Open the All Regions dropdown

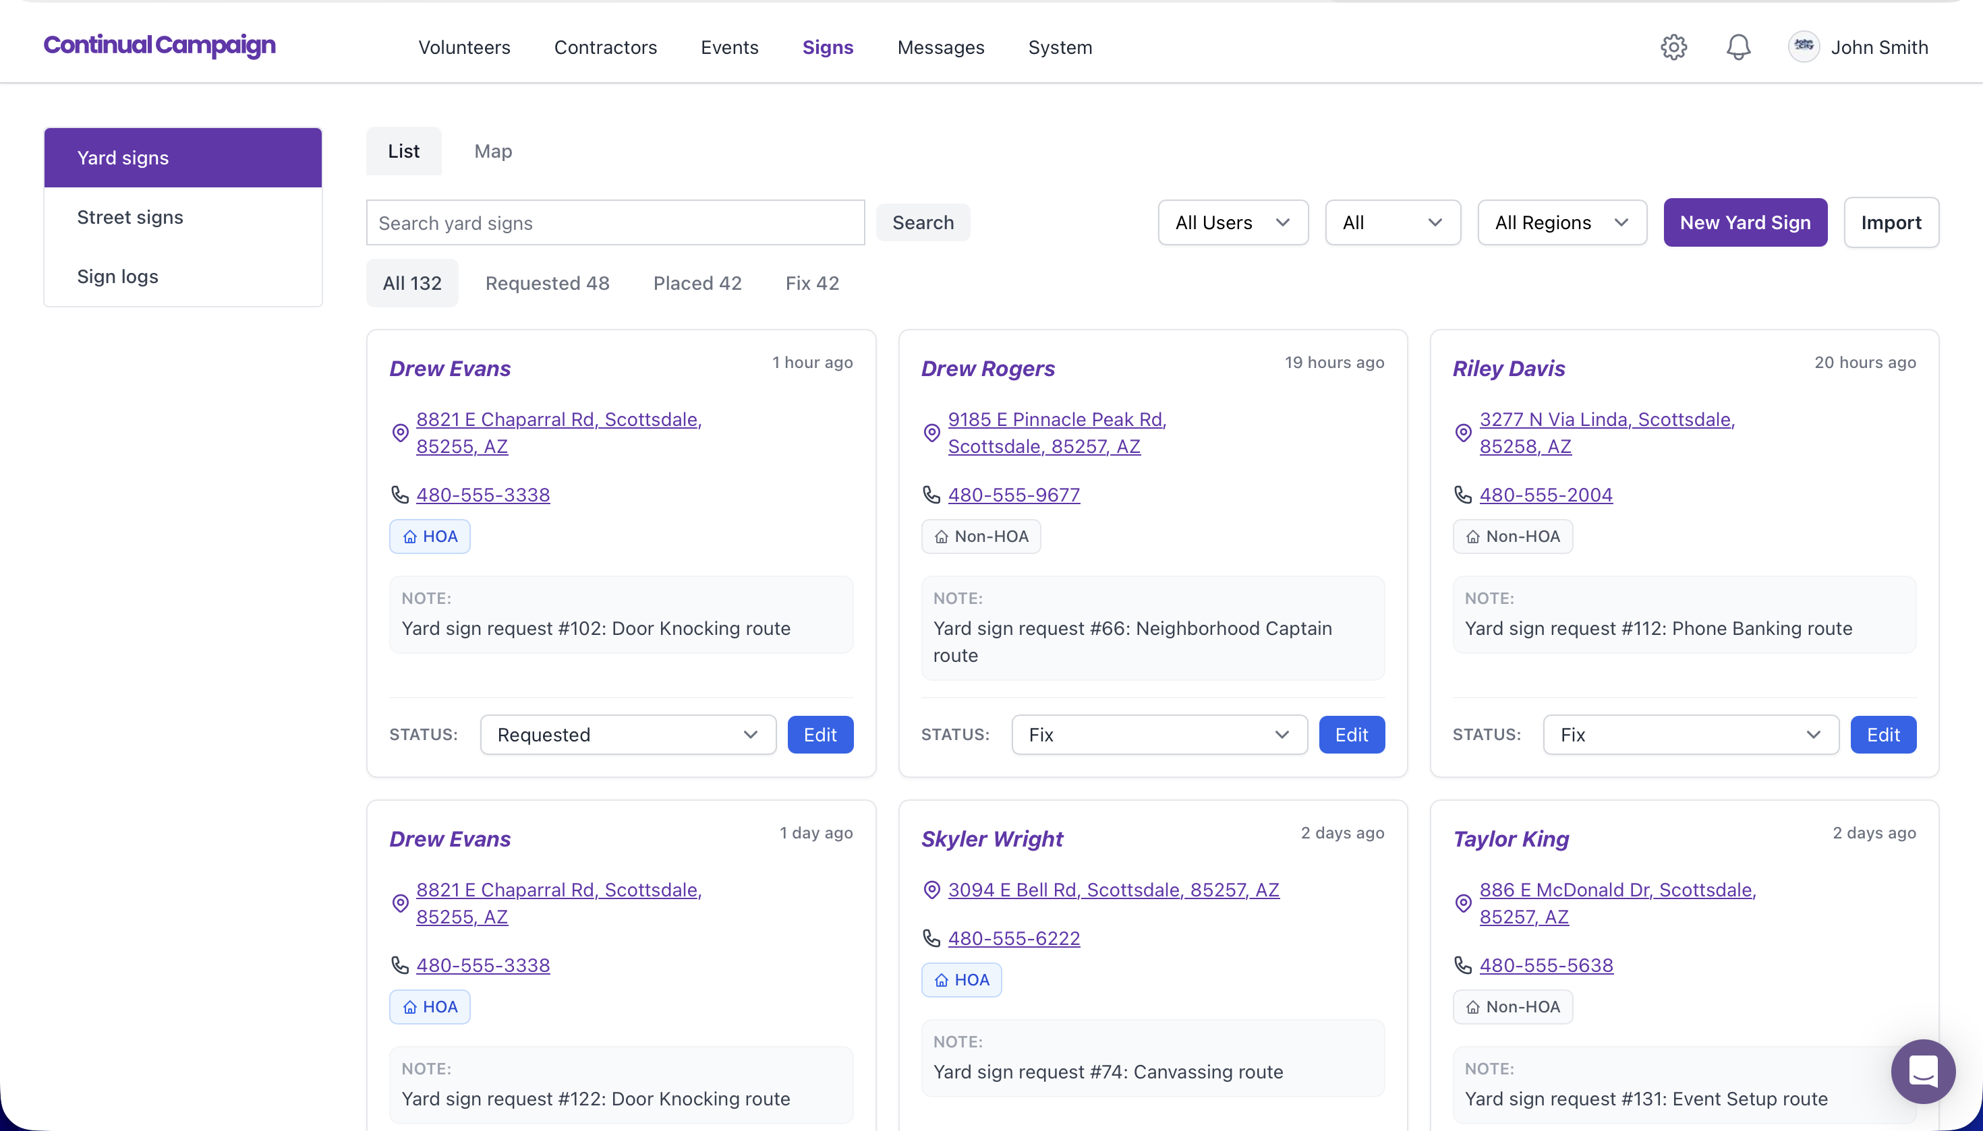1561,223
